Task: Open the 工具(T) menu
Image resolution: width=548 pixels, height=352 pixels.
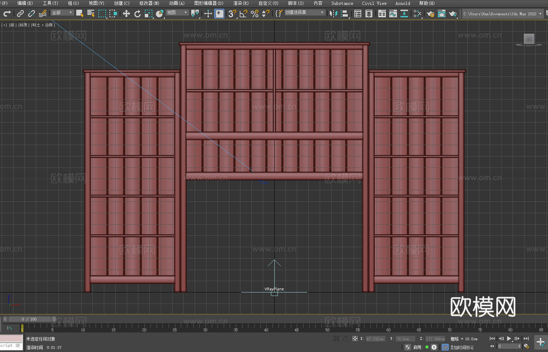Action: click(x=50, y=3)
